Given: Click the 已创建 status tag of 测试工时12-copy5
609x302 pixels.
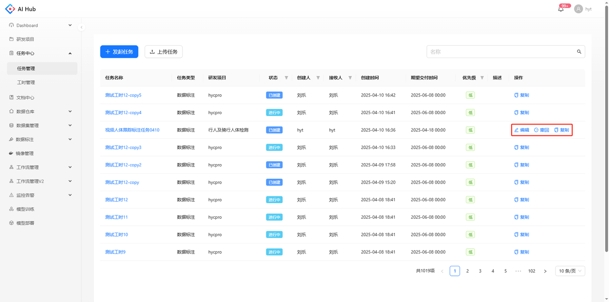Looking at the screenshot, I should click(x=274, y=95).
